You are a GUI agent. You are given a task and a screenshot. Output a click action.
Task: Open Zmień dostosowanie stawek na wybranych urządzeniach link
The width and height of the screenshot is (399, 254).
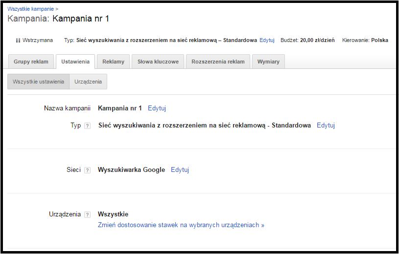pyautogui.click(x=181, y=225)
